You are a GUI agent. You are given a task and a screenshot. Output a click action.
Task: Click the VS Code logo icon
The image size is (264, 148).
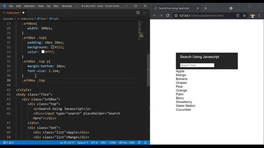4,6
